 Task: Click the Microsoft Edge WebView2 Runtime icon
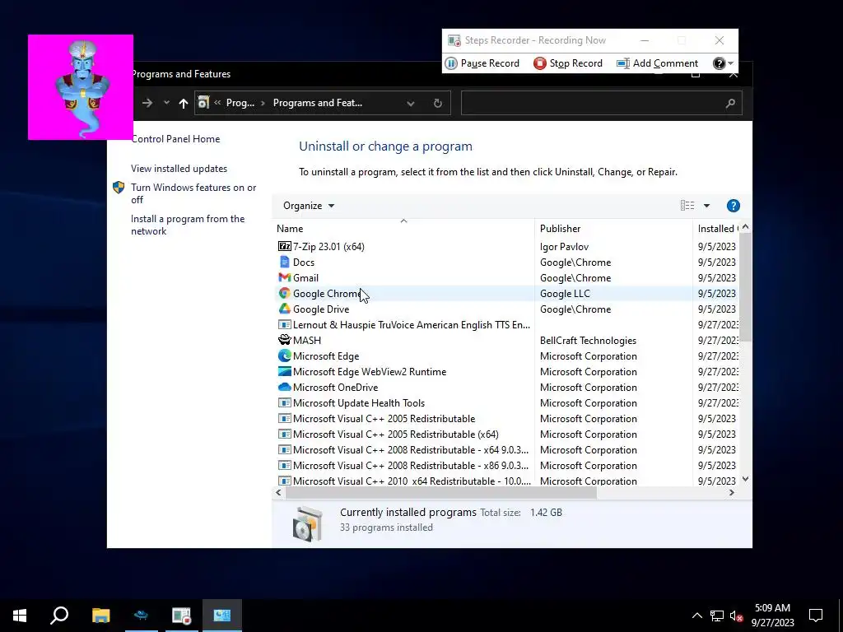tap(284, 371)
